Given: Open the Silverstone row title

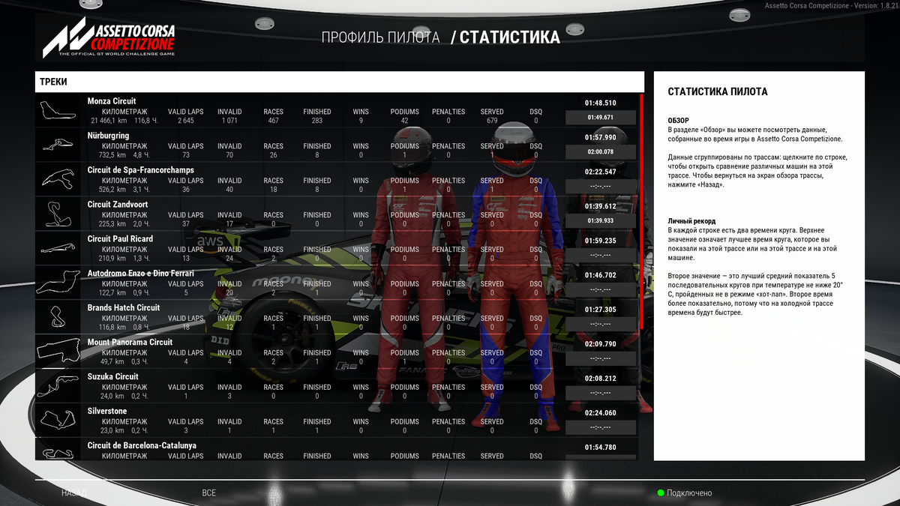Looking at the screenshot, I should coord(107,412).
